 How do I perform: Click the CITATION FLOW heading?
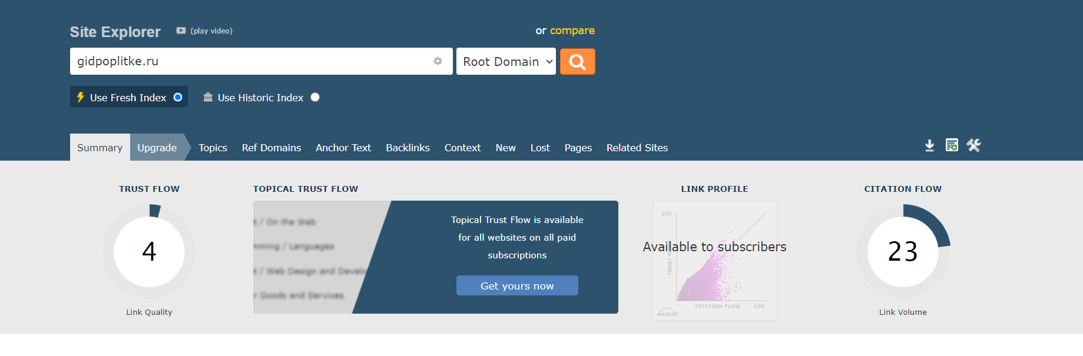point(903,189)
